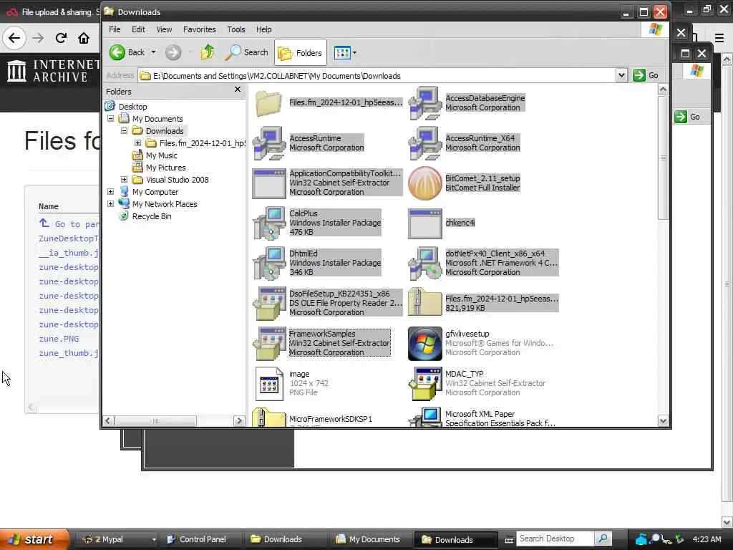The height and width of the screenshot is (550, 733).
Task: Select the DhtmlEd installer package icon
Action: click(269, 264)
